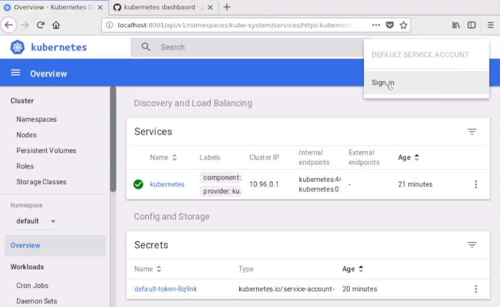Viewport: 500px width, 307px height.
Task: Click the Internal endpoints column header
Action: [314, 157]
